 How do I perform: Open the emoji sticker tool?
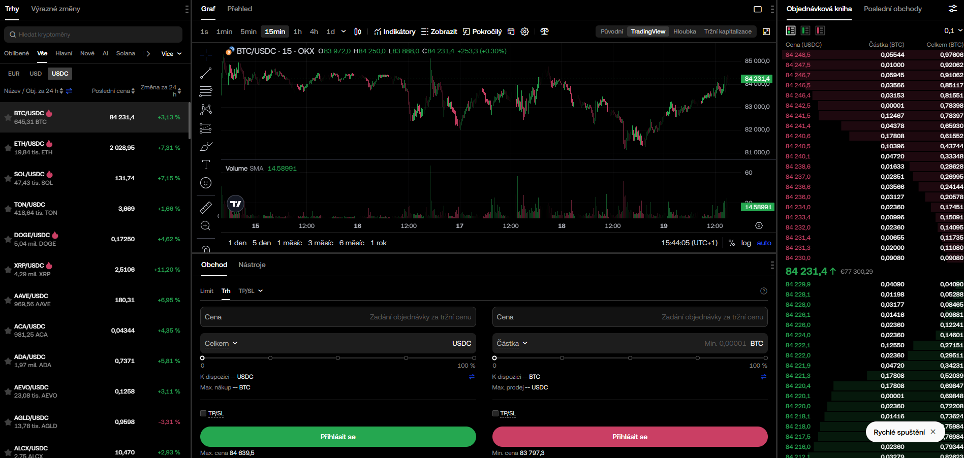tap(206, 183)
